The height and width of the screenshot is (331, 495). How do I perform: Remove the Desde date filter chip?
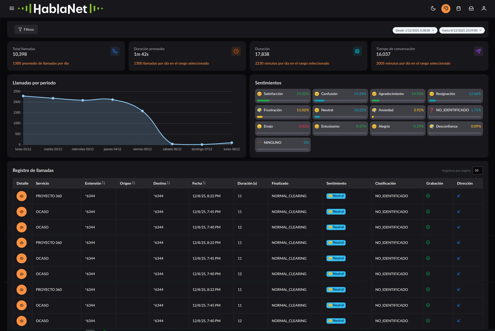(433, 30)
